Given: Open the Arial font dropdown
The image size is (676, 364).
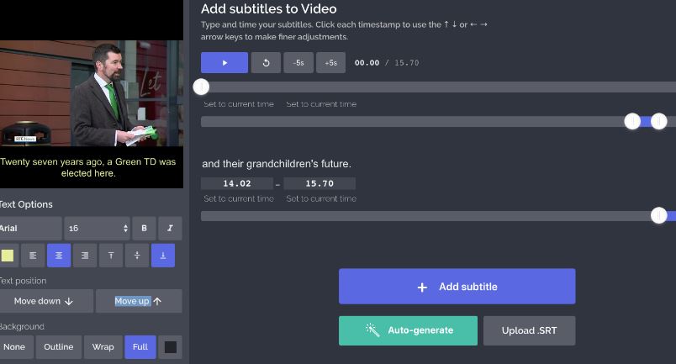Looking at the screenshot, I should pyautogui.click(x=30, y=228).
